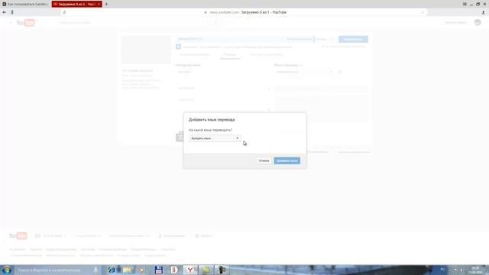Click the blue 'Добавить язык' button
This screenshot has width=489, height=275.
(x=287, y=161)
